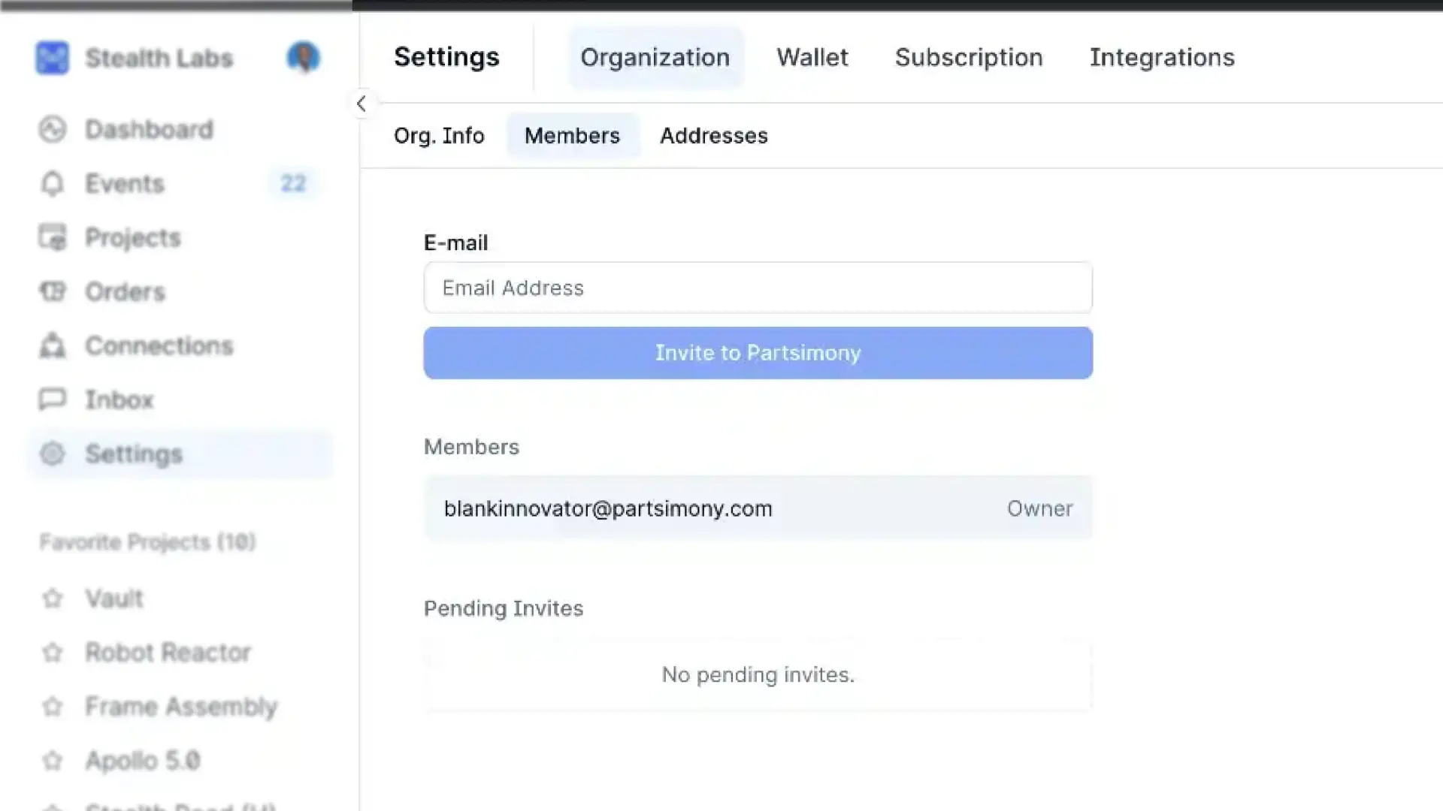This screenshot has height=811, width=1443.
Task: Click the star icon beside Frame Assembly
Action: [x=53, y=707]
